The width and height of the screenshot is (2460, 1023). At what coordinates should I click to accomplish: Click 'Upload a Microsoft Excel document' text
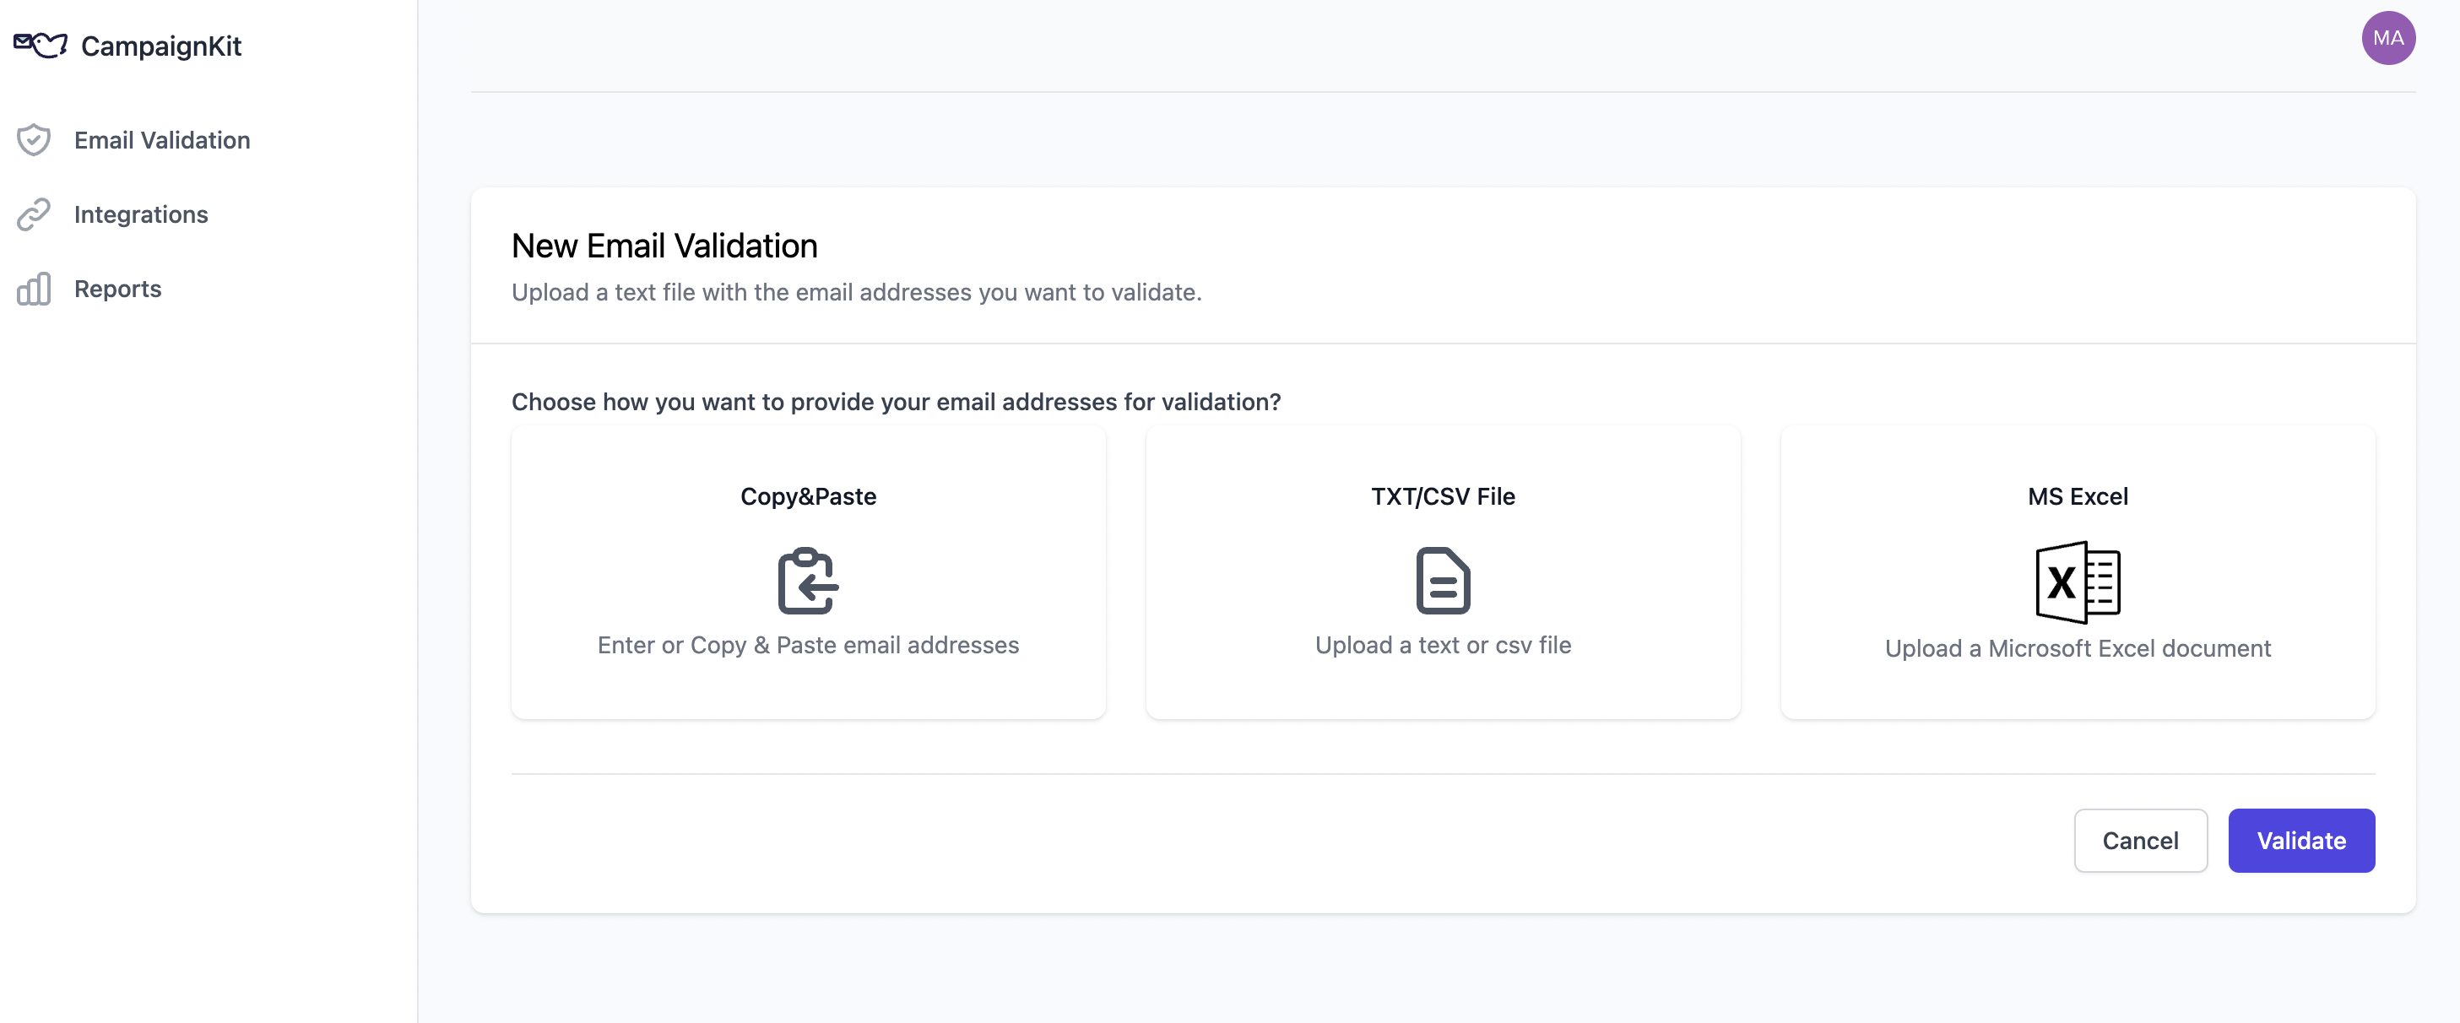click(x=2077, y=647)
